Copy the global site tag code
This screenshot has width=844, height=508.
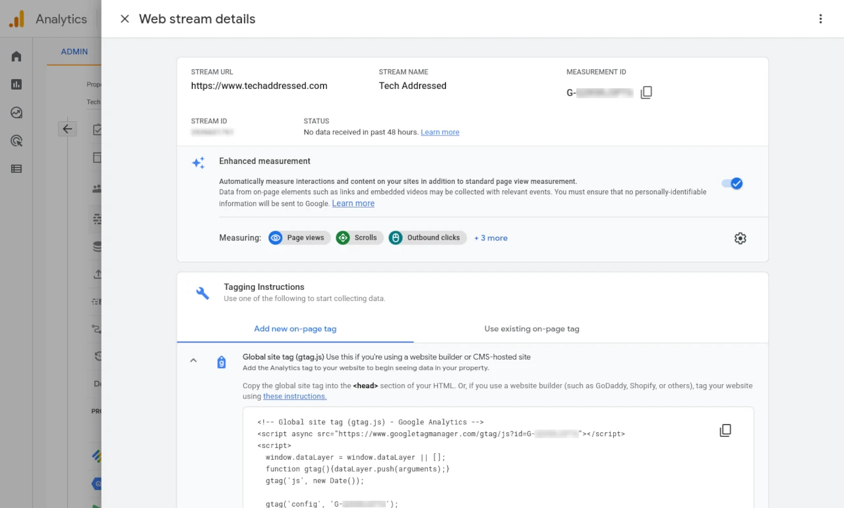[x=725, y=430]
